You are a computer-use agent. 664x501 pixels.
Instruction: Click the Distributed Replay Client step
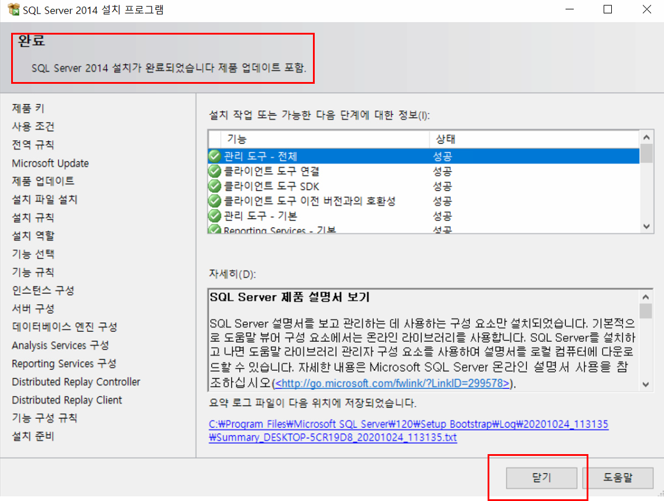[67, 400]
